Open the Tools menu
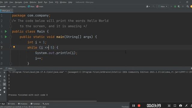192x108 pixels. (x=51, y=2)
